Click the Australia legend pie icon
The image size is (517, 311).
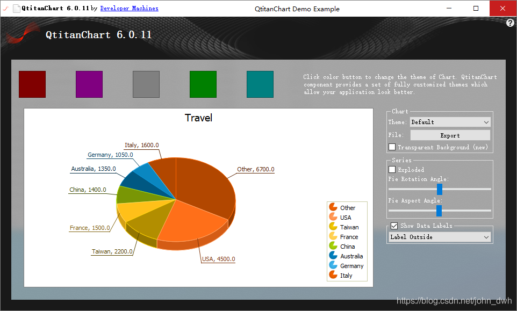click(x=333, y=255)
